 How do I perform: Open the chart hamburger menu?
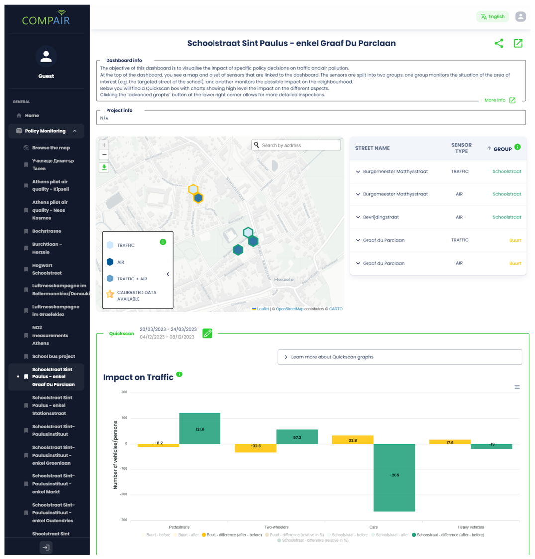pos(517,387)
